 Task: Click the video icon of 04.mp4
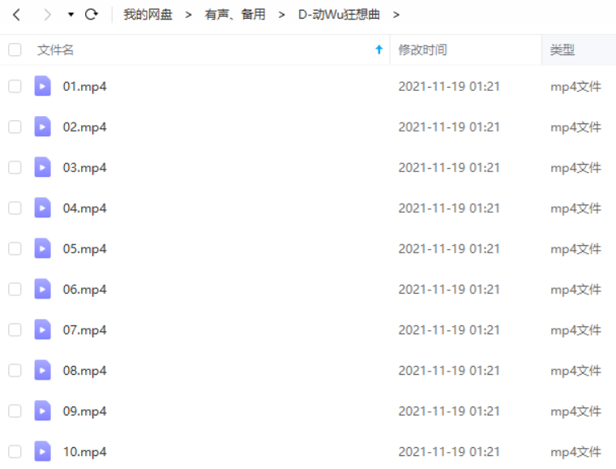pyautogui.click(x=42, y=208)
